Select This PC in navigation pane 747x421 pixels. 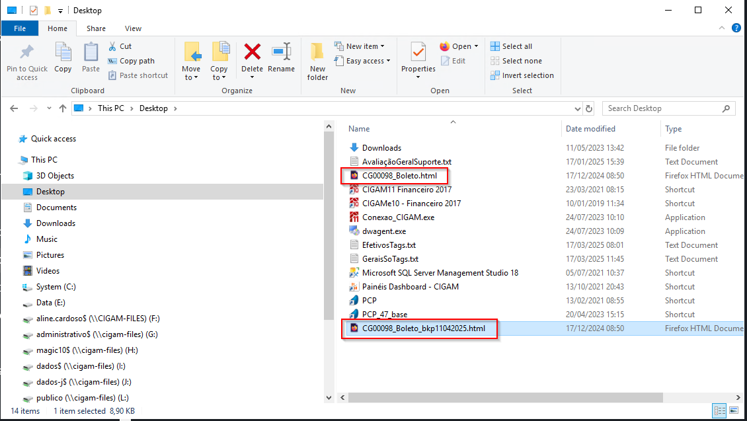44,159
